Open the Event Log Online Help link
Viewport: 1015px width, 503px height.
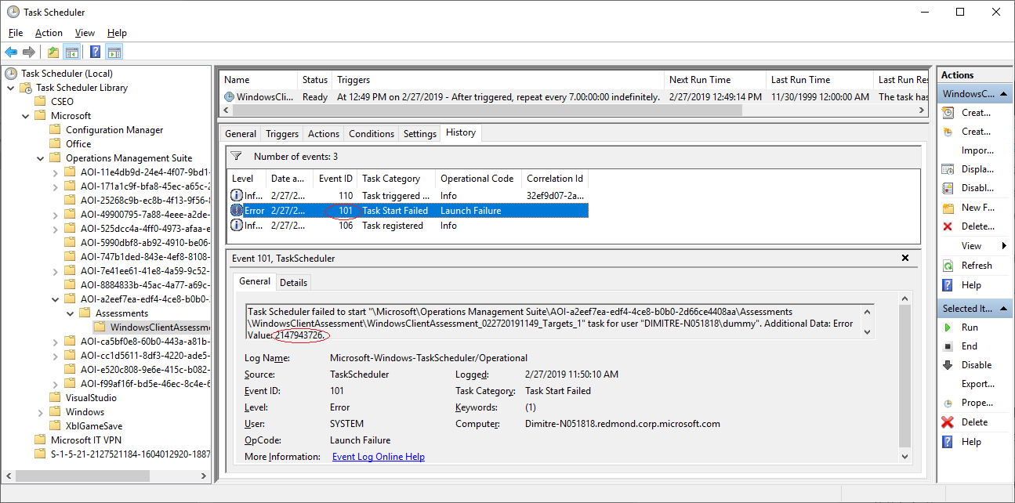[x=379, y=457]
